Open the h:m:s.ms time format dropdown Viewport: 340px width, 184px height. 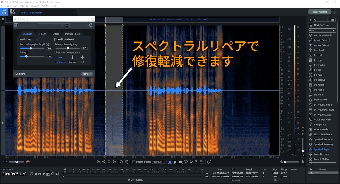pos(8,169)
